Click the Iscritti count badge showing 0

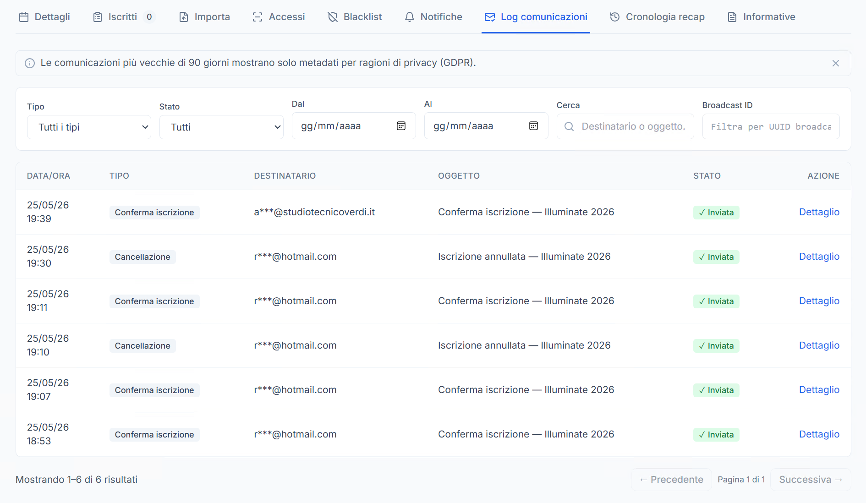coord(149,17)
